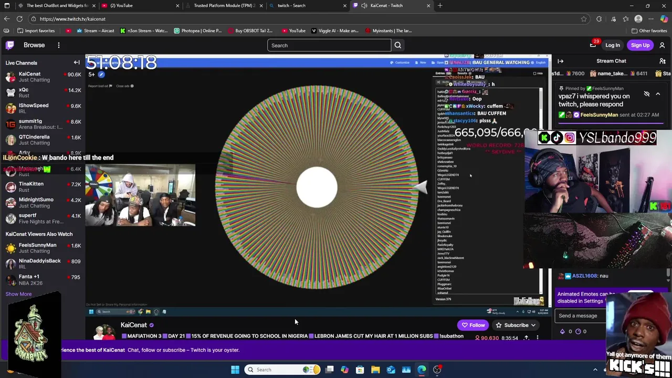Open Fanta +1 channel in sidebar
The image size is (672, 378).
pyautogui.click(x=42, y=279)
